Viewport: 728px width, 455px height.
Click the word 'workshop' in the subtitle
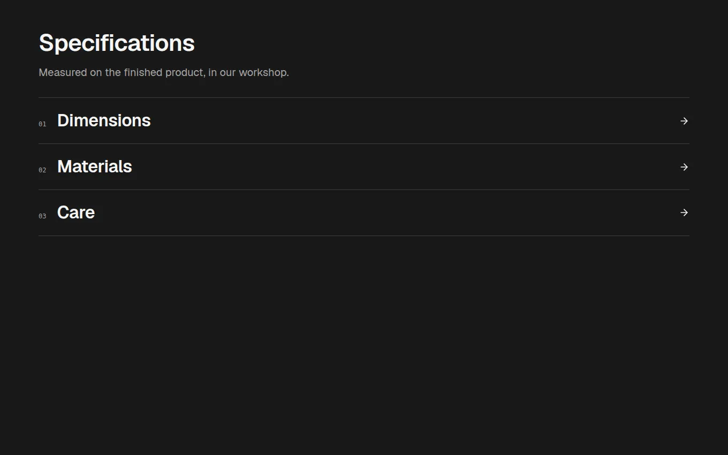262,72
